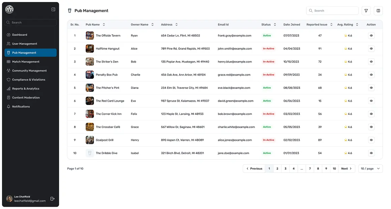
Task: Click the filter icon button
Action: coord(366,11)
